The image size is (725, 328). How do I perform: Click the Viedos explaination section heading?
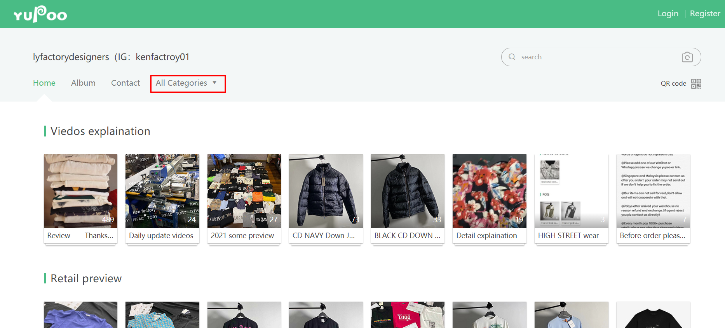point(100,131)
